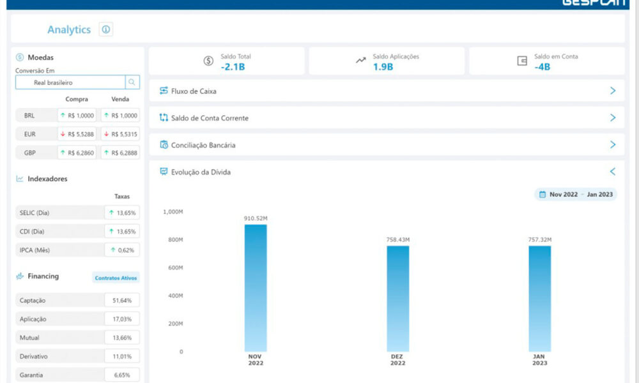
Task: Click the JAN 2023 debt bar
Action: point(539,299)
